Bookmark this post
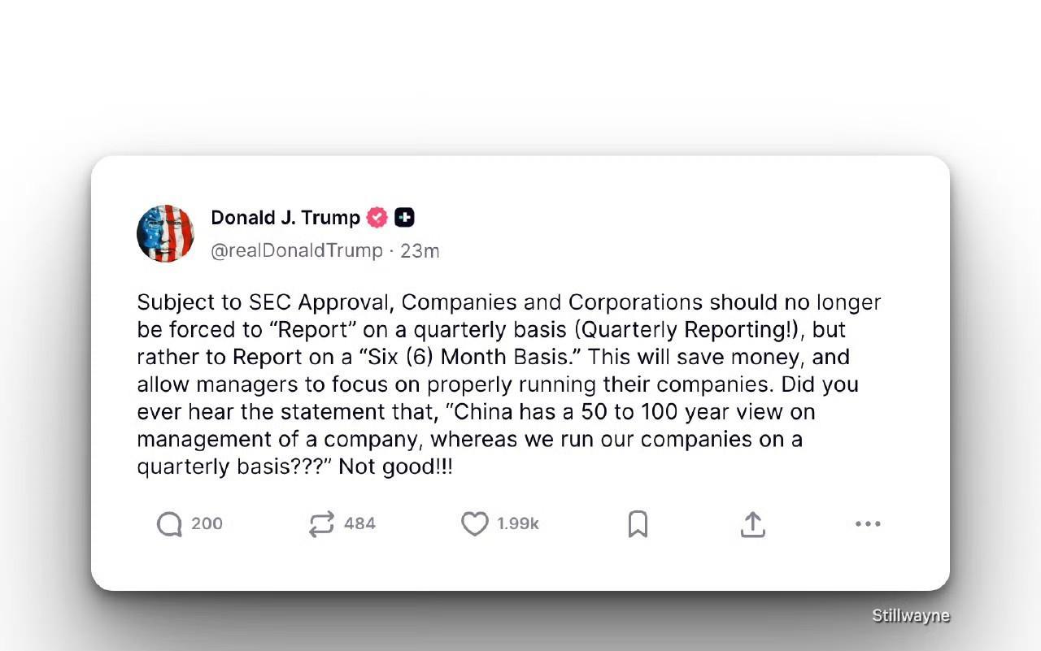 [x=638, y=524]
